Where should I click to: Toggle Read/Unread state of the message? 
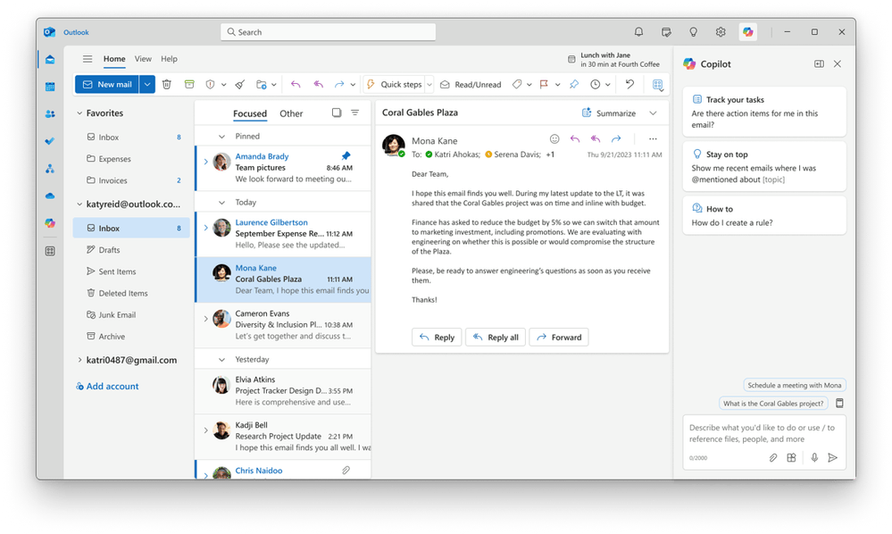coord(471,84)
